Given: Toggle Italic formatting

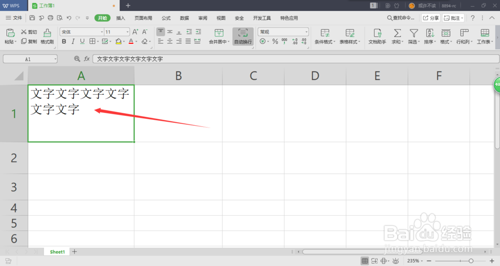Looking at the screenshot, I should [x=73, y=41].
